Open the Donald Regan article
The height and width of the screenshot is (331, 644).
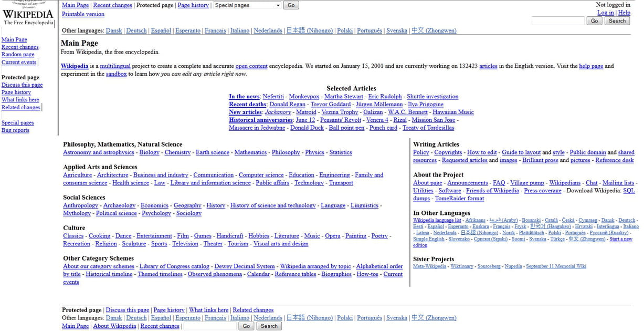tap(287, 105)
